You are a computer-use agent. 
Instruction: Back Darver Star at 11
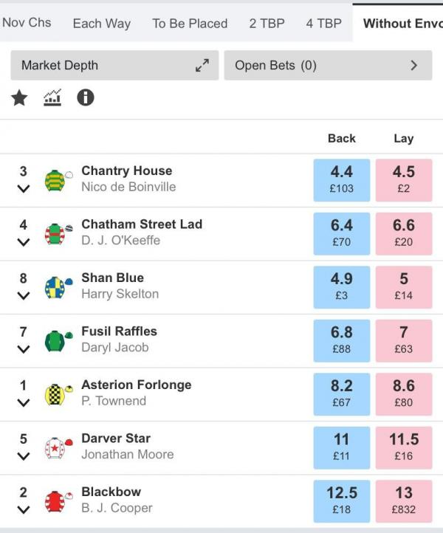coord(342,447)
